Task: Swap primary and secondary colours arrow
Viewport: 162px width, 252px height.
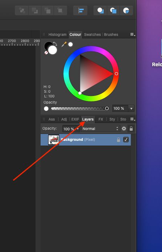Action: point(55,43)
